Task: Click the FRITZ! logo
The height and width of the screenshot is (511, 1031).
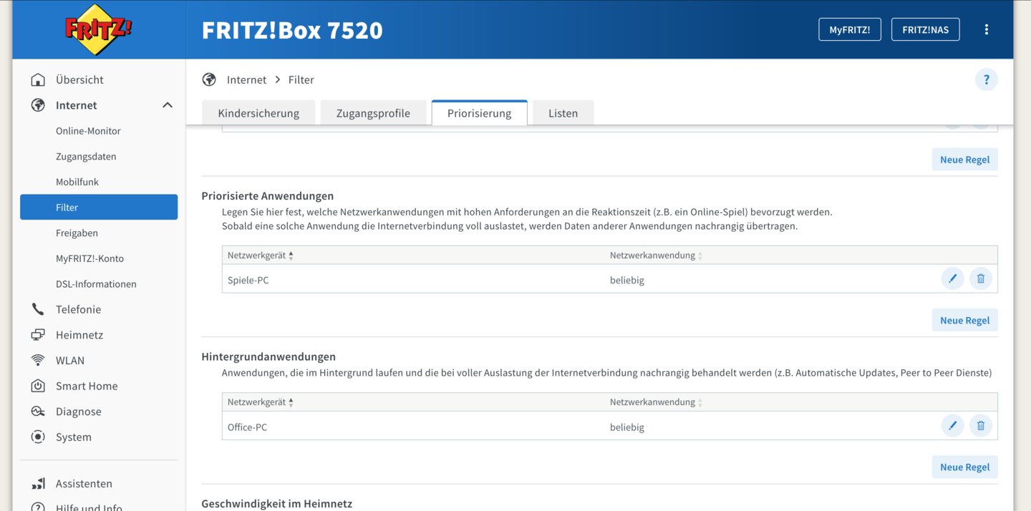Action: [x=99, y=29]
